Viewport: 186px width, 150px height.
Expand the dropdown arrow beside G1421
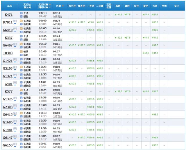click(15, 62)
